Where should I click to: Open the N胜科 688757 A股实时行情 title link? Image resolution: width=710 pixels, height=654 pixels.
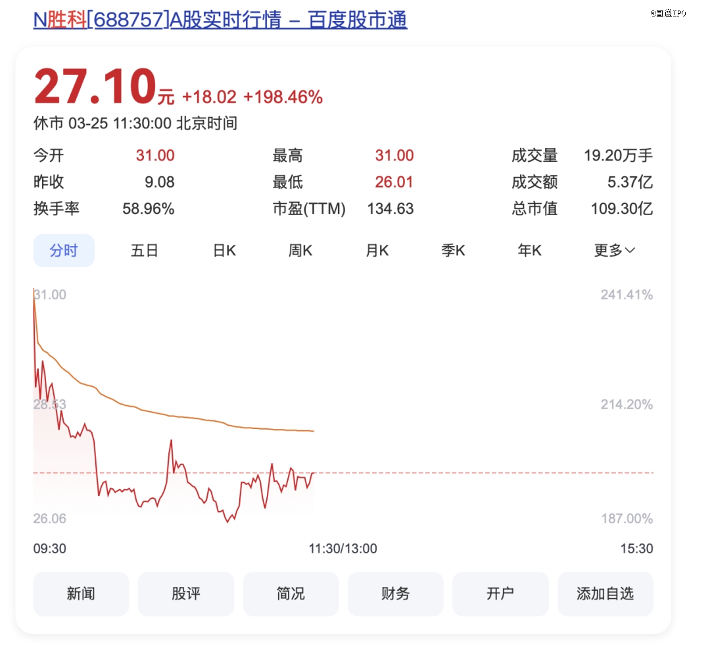[220, 20]
